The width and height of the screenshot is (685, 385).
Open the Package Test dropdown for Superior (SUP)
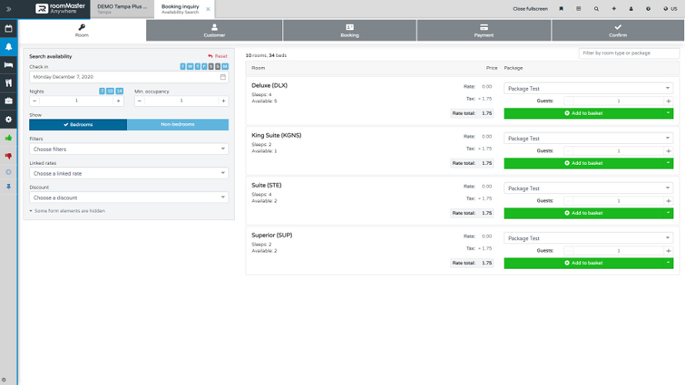click(x=589, y=238)
